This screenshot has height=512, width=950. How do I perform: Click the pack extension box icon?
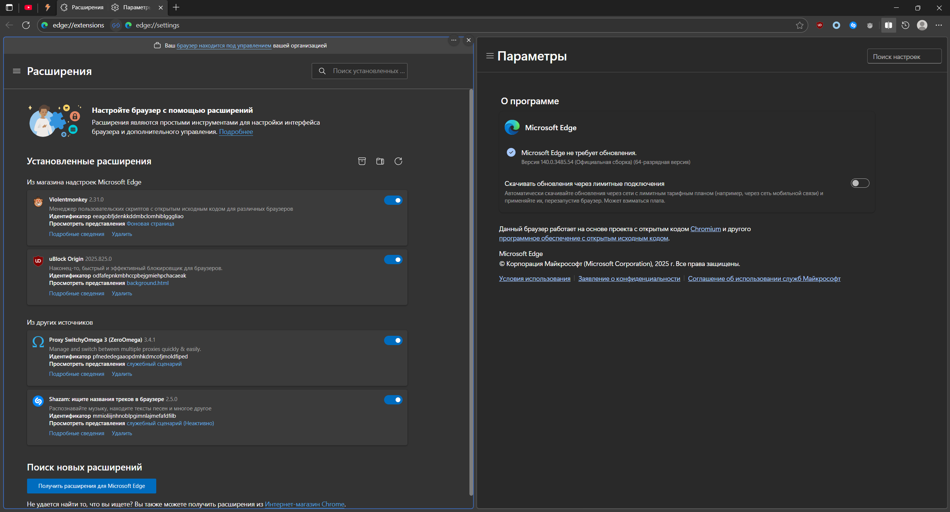point(362,161)
